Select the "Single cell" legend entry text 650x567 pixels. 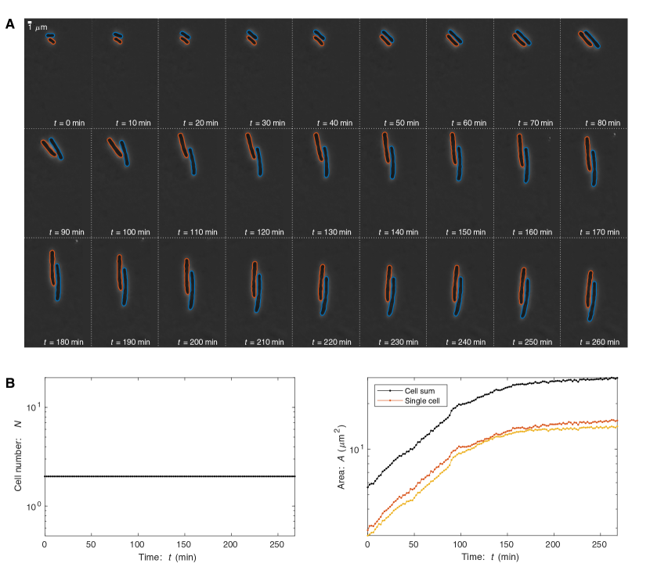[422, 401]
